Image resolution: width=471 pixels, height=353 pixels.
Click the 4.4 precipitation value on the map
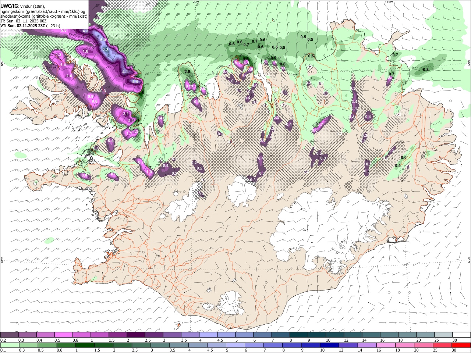135,82
